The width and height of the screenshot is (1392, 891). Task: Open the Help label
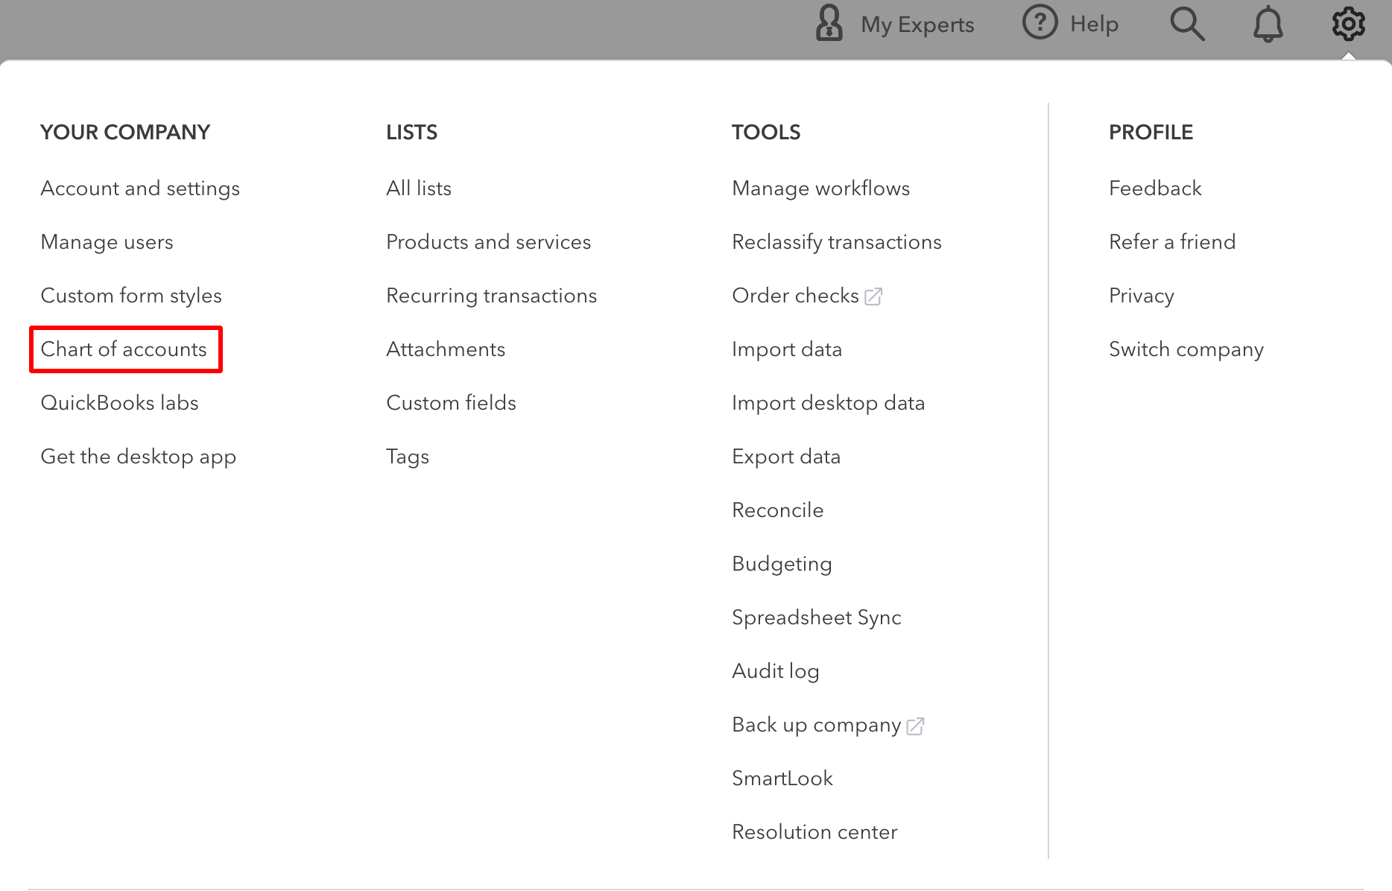(1094, 25)
